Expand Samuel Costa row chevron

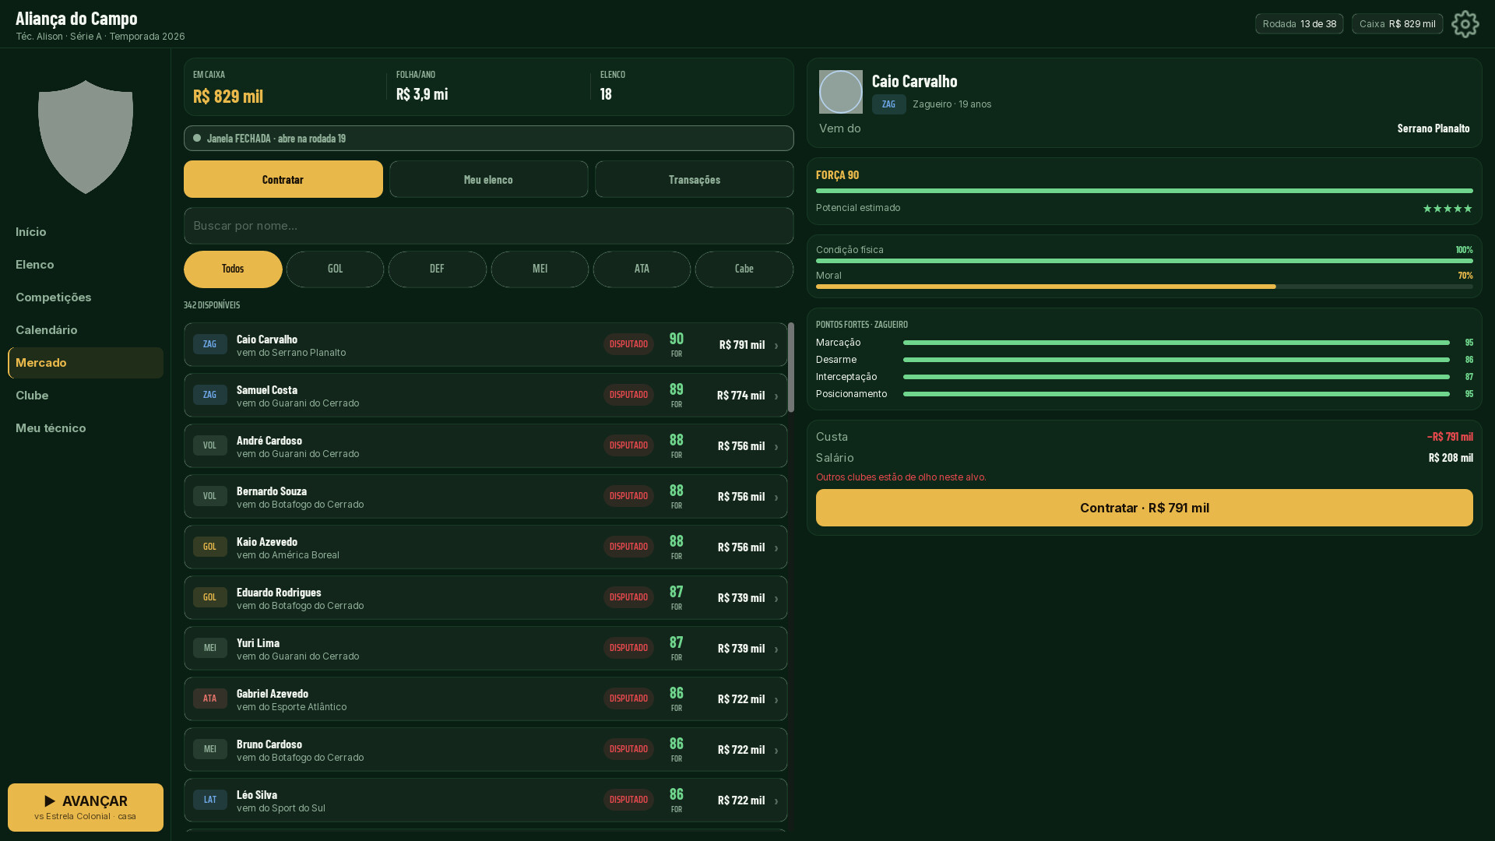point(776,396)
